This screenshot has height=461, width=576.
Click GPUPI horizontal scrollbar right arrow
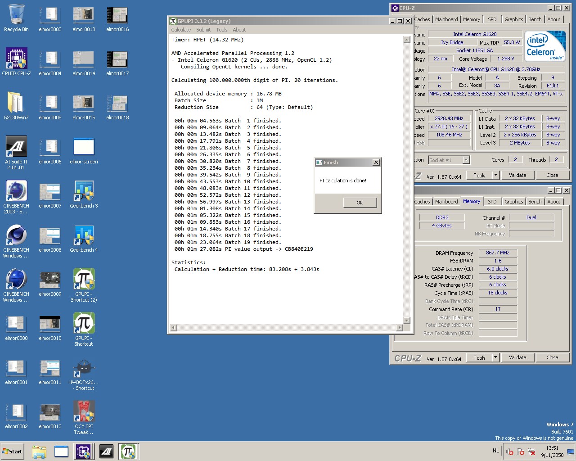click(x=399, y=328)
